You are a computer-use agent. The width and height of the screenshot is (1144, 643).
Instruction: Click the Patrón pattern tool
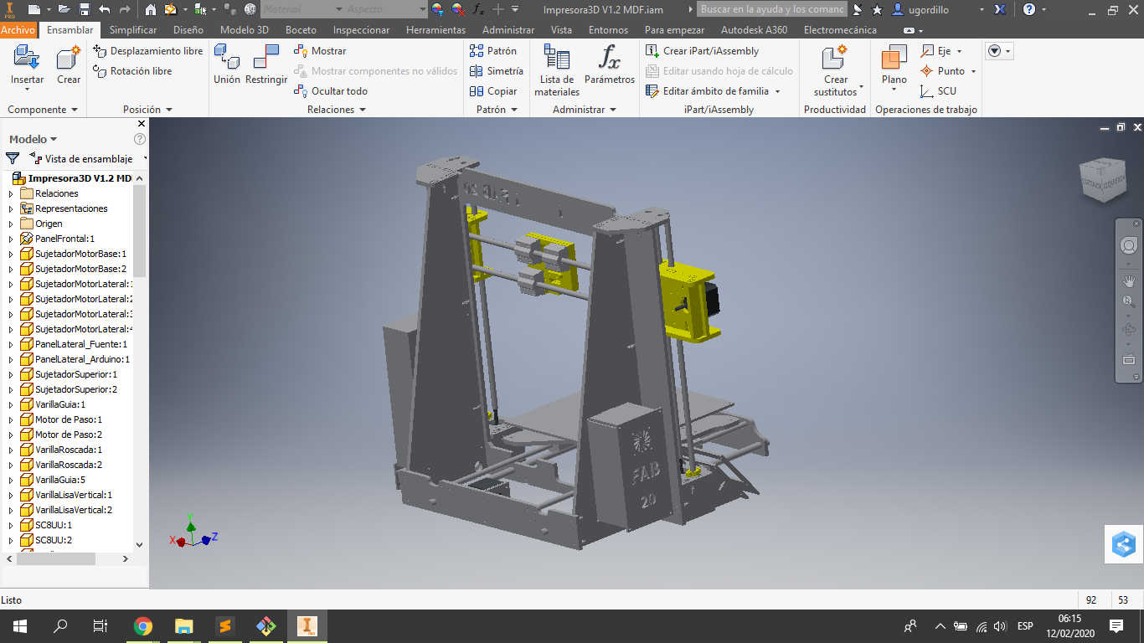tap(493, 51)
